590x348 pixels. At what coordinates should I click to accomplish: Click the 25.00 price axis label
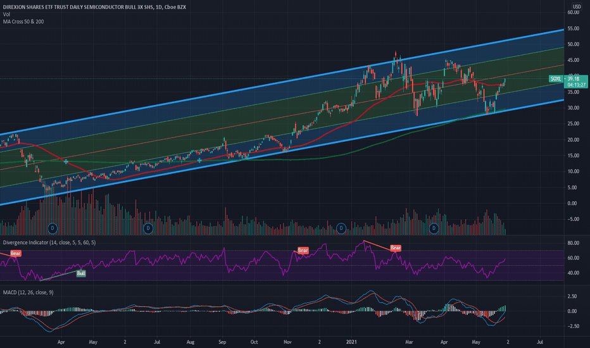(x=573, y=124)
